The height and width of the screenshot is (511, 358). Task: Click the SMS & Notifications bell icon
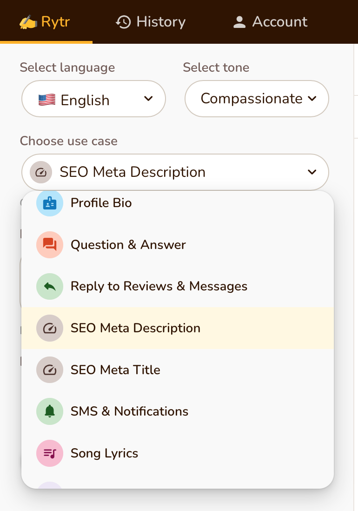pyautogui.click(x=49, y=411)
